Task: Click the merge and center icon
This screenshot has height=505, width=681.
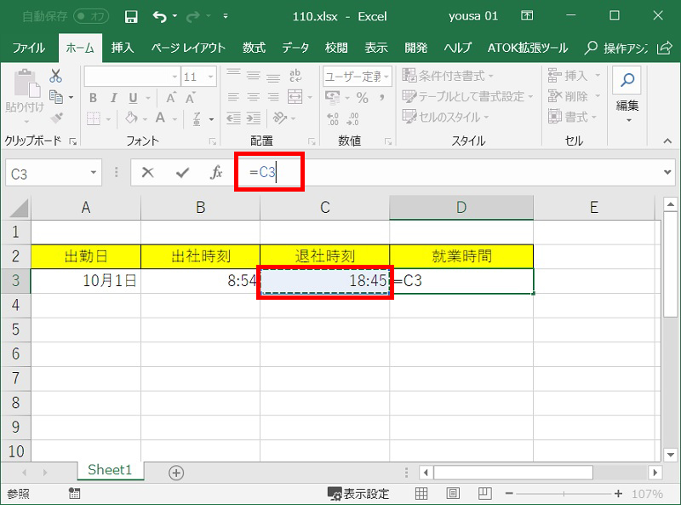Action: [295, 97]
